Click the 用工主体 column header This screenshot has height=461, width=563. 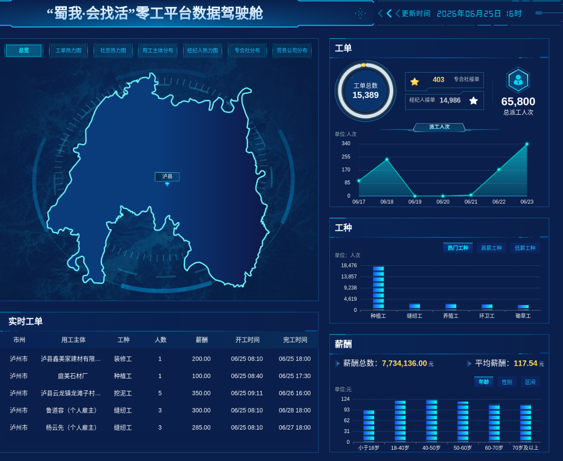coord(74,340)
